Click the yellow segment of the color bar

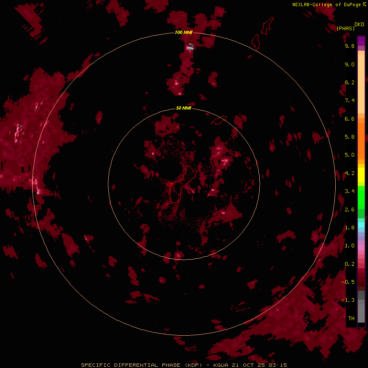point(361,175)
